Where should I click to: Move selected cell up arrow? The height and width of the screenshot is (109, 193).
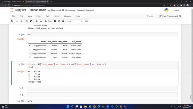coord(36,21)
